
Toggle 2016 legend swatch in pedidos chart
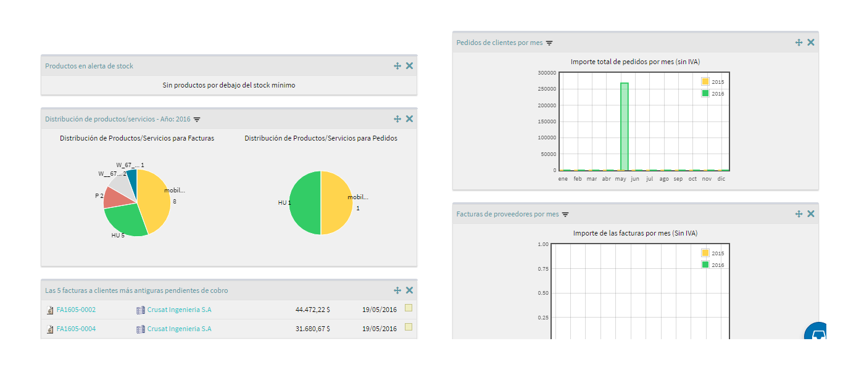coord(705,93)
